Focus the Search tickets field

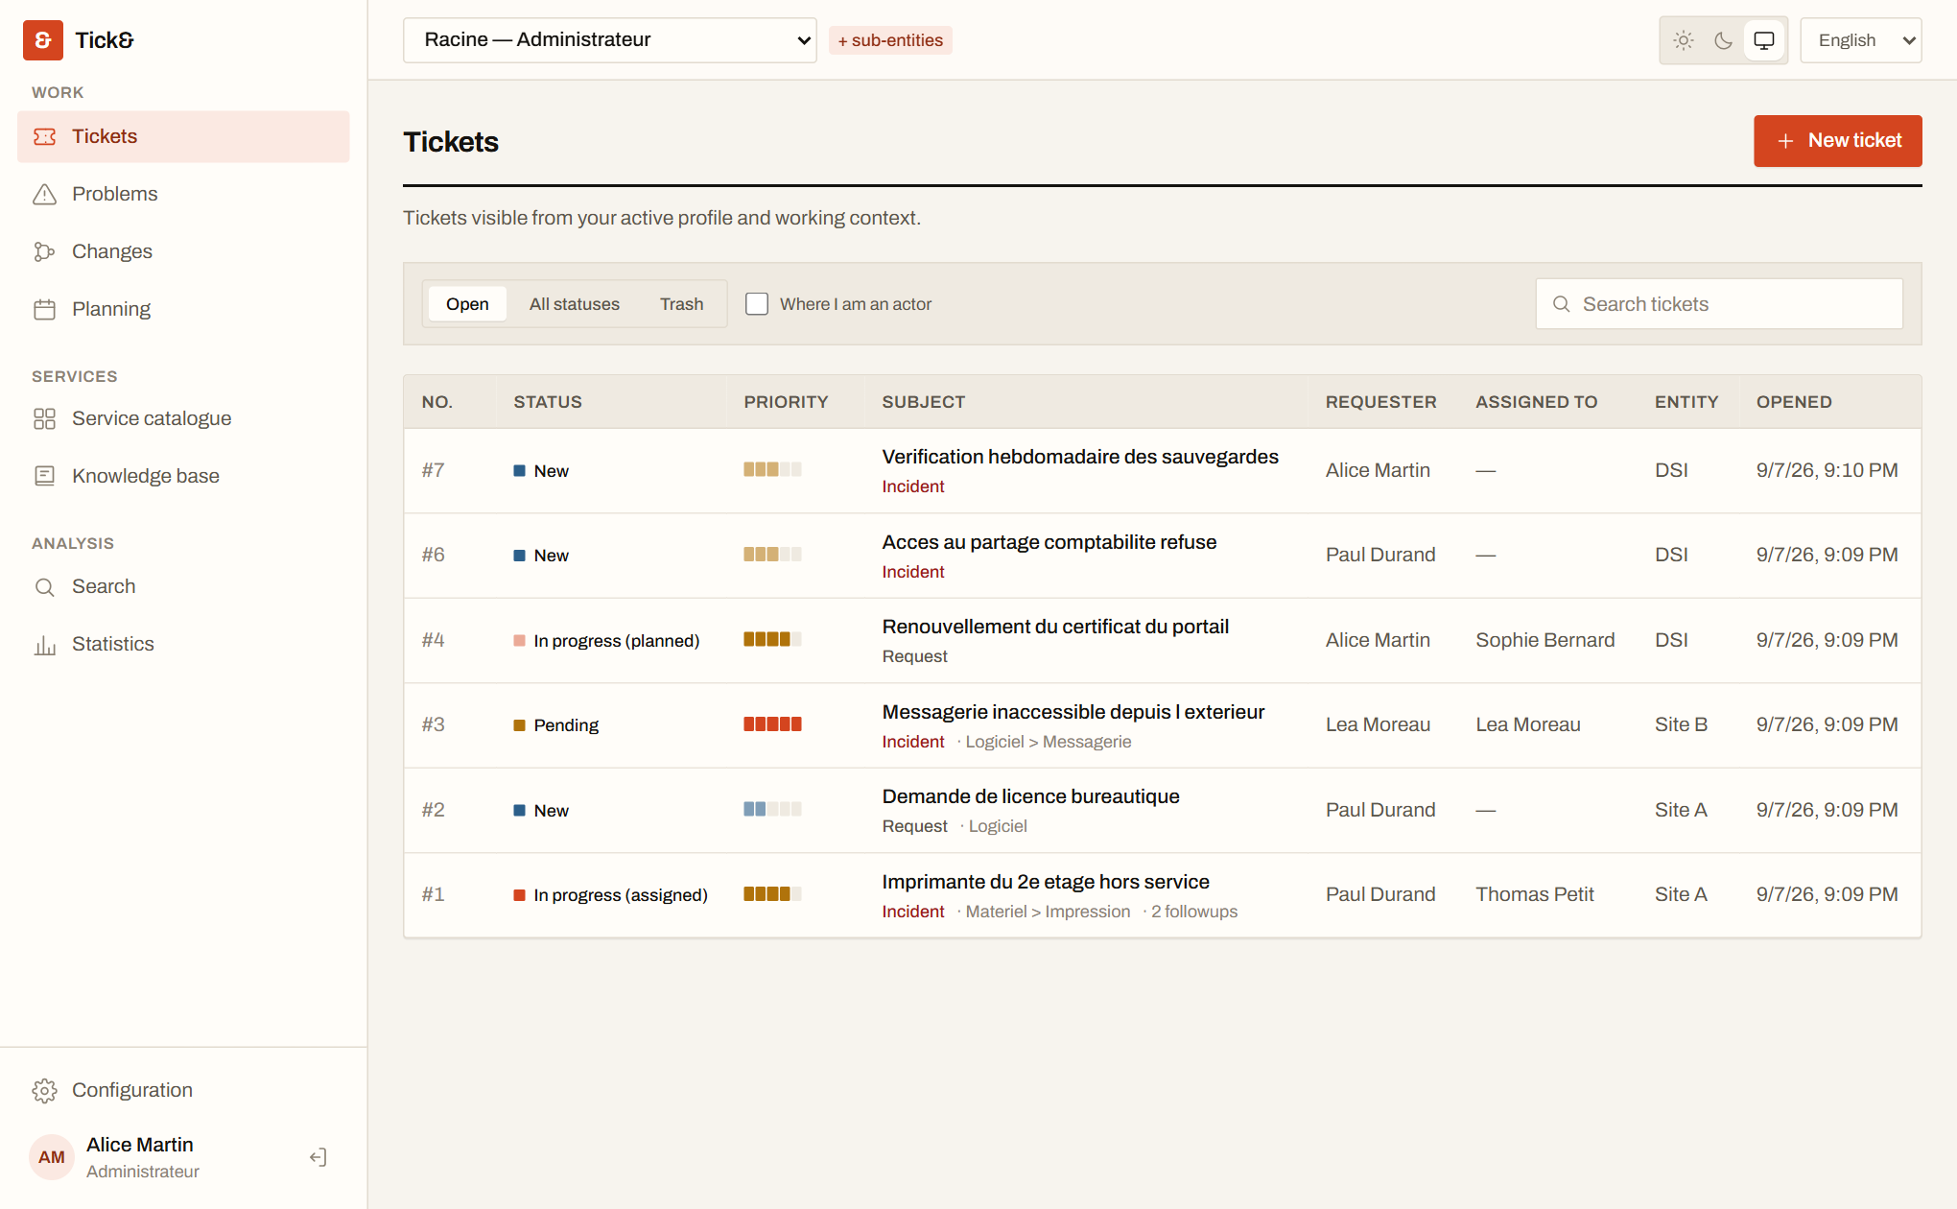[1719, 304]
